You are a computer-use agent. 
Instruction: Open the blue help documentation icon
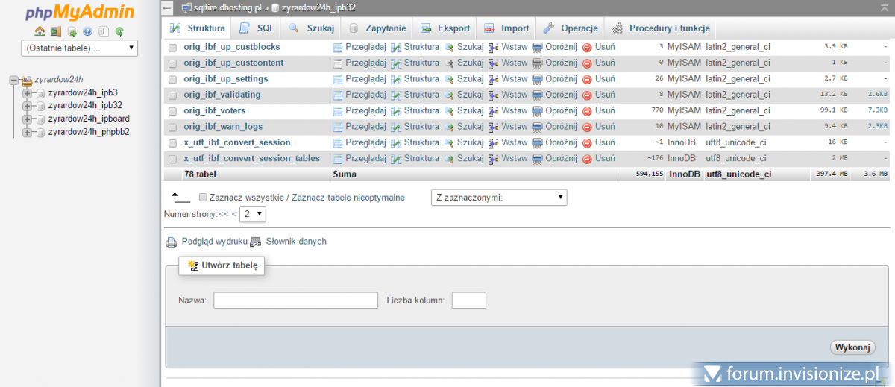click(x=87, y=32)
